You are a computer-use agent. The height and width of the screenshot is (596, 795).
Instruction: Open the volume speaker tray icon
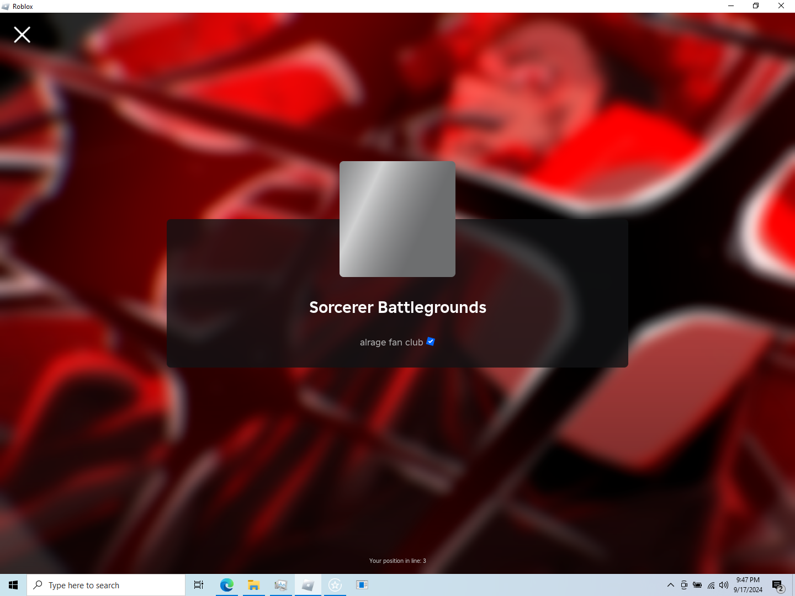[x=724, y=585]
